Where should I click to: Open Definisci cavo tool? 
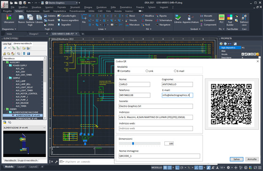click(x=244, y=20)
